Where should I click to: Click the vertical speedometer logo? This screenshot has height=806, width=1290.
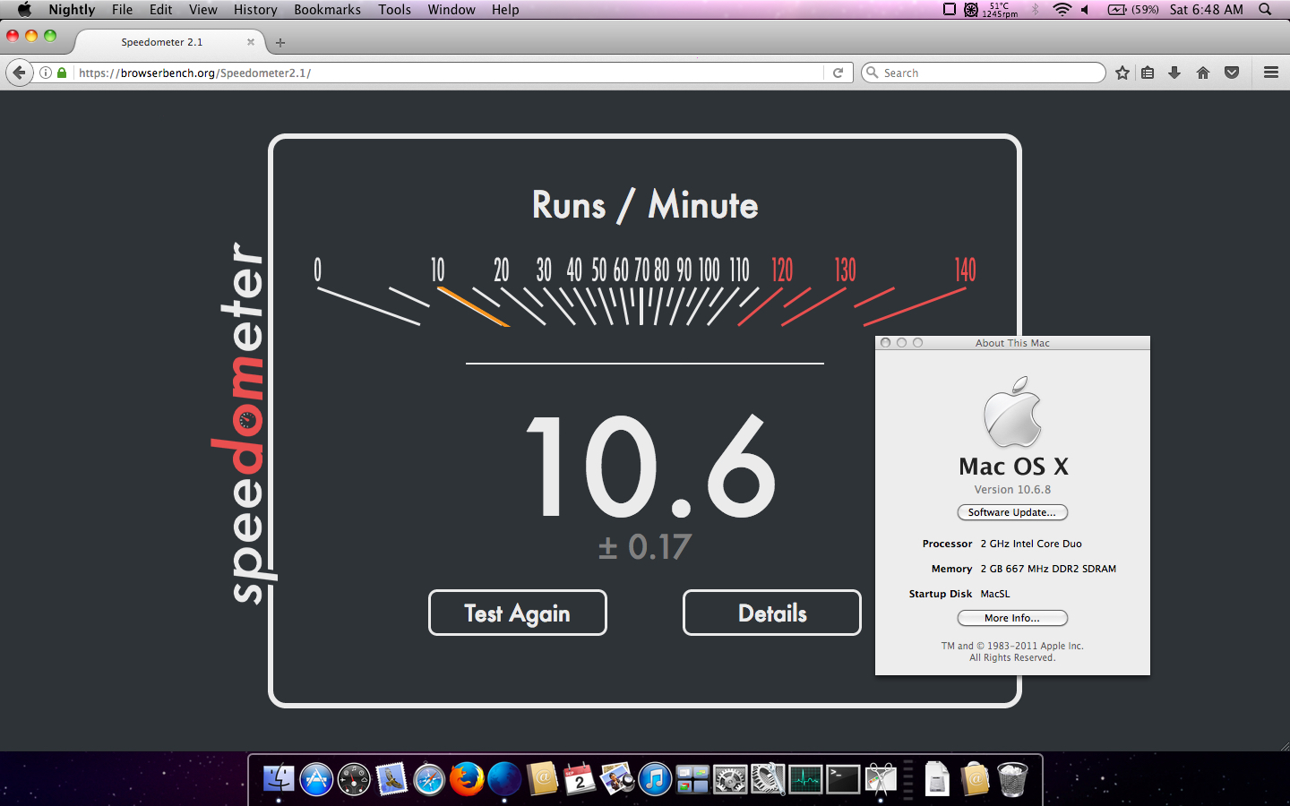point(244,423)
